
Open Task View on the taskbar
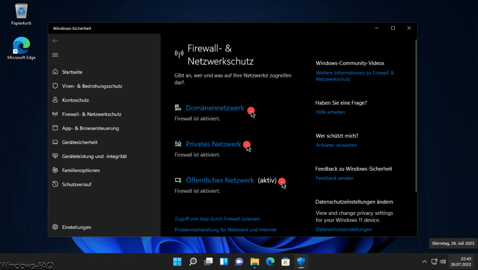point(208,262)
